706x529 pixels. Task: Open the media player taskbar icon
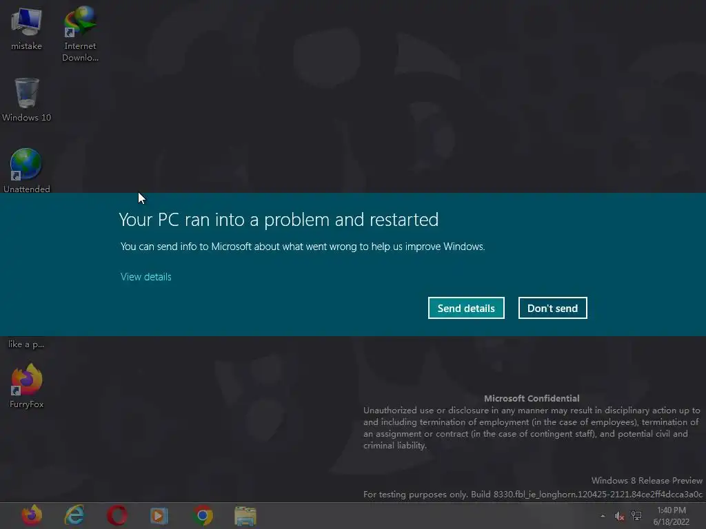point(159,515)
